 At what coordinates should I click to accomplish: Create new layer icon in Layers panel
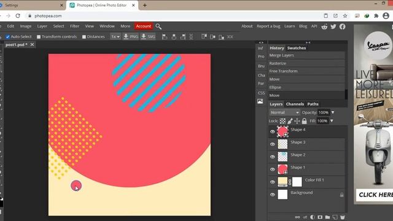tap(335, 217)
